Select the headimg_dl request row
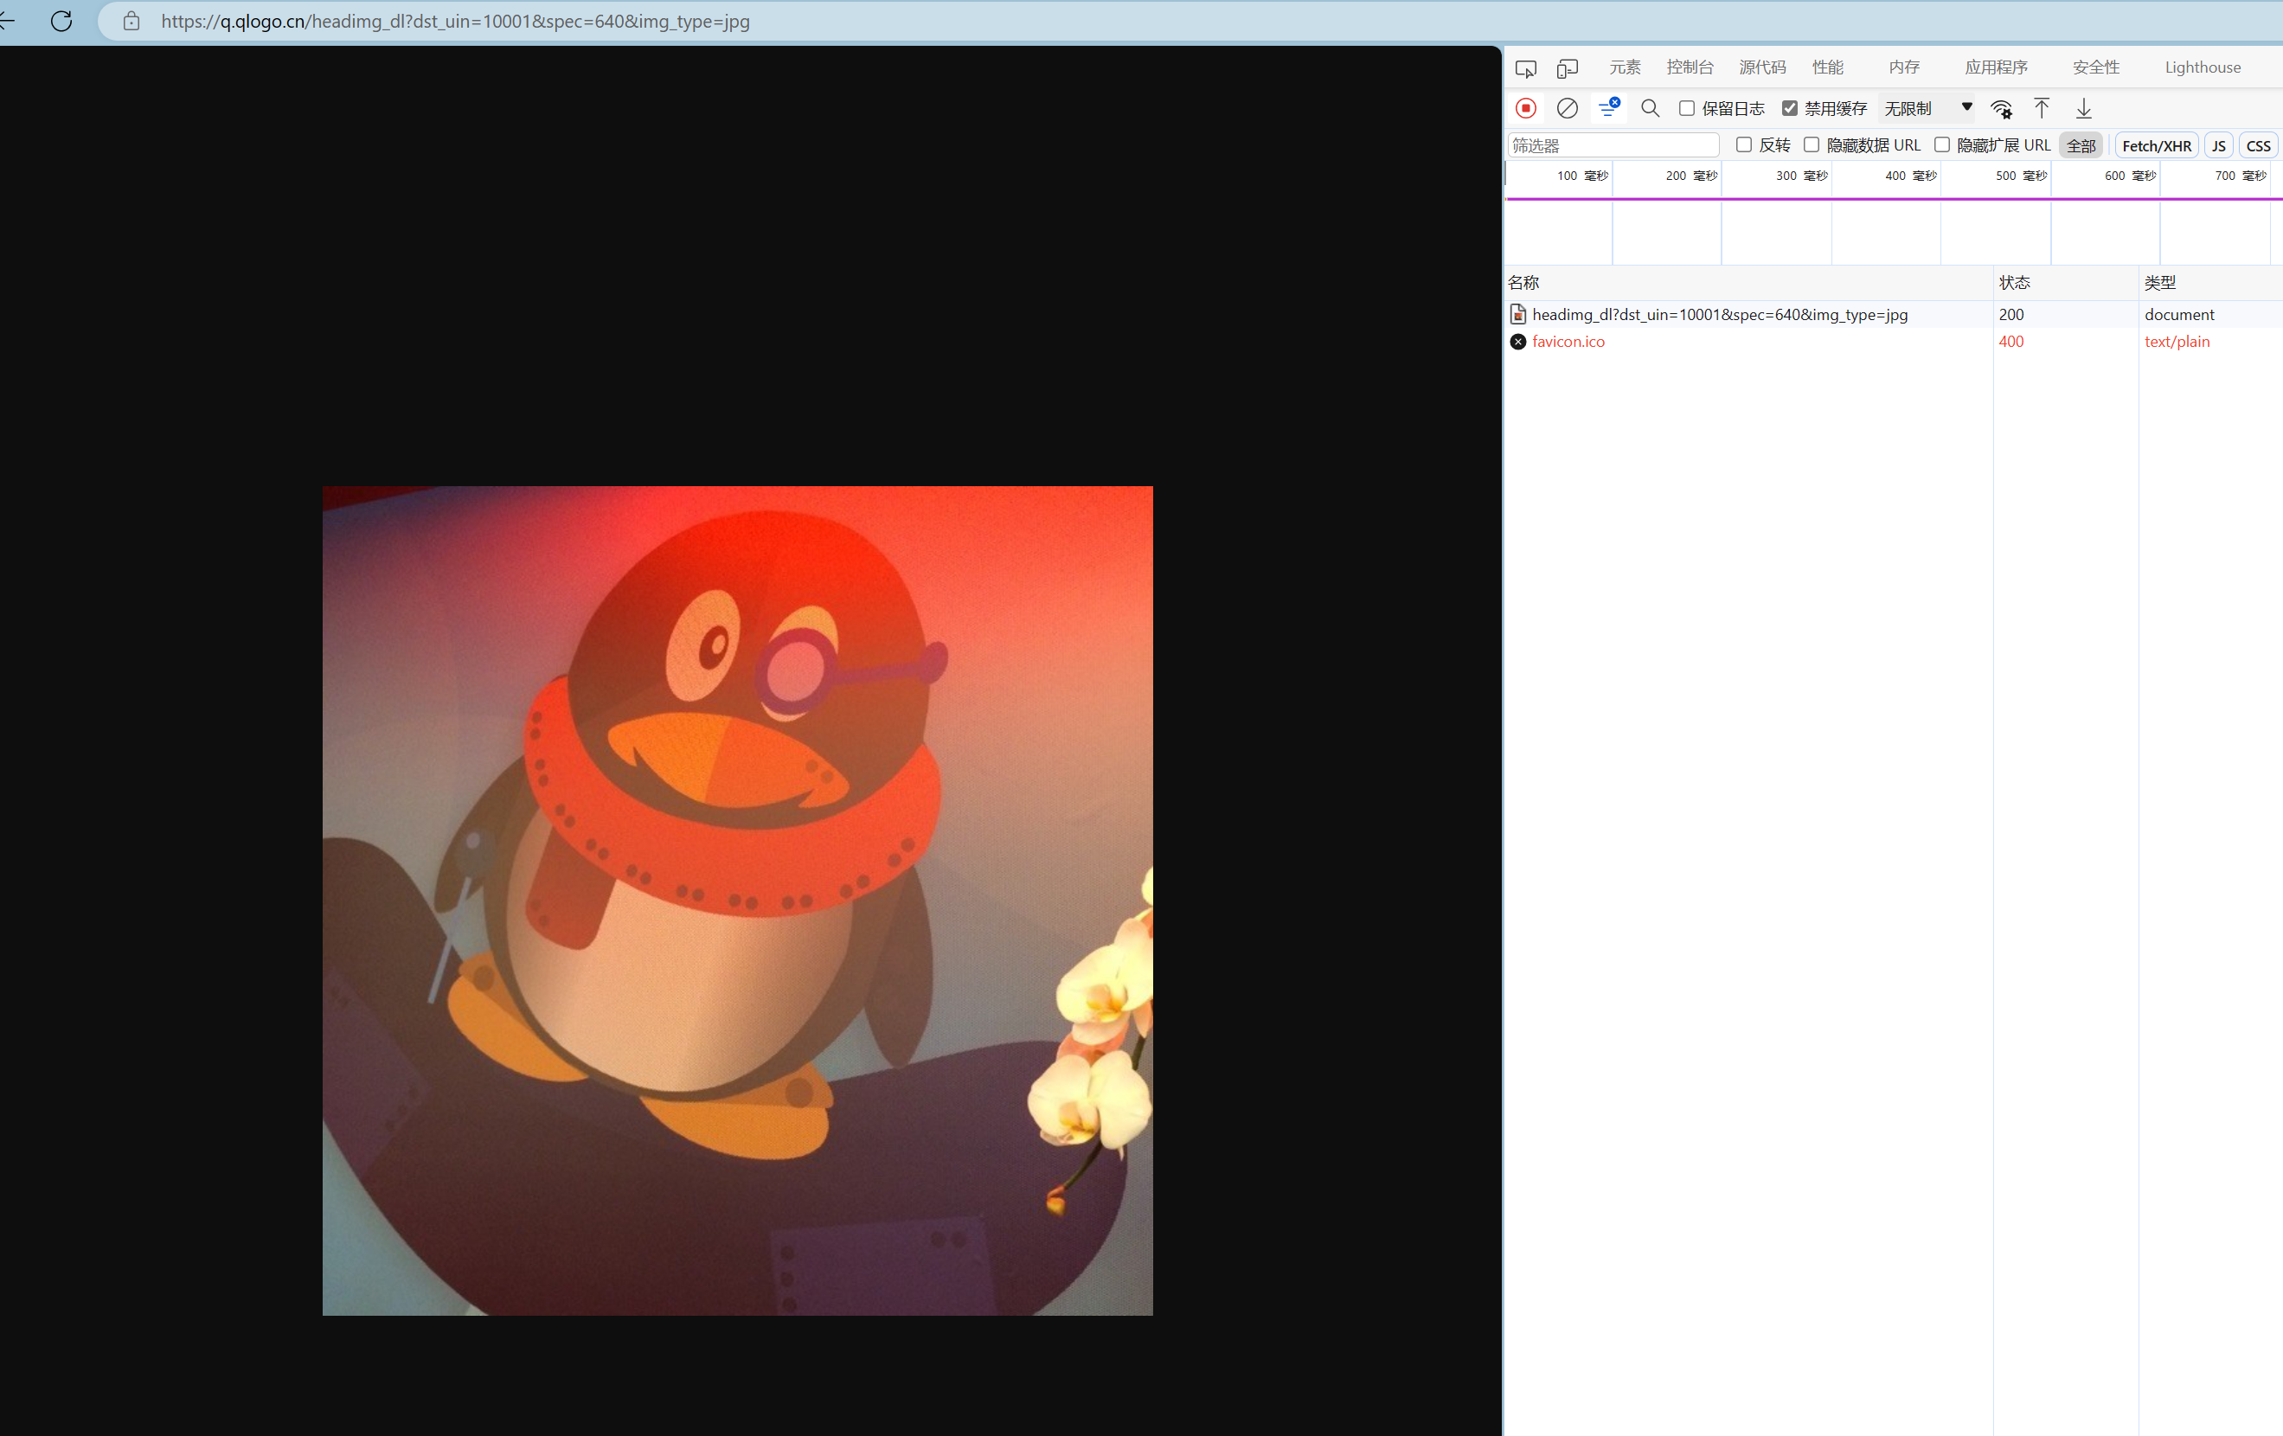The height and width of the screenshot is (1436, 2283). click(x=1894, y=315)
